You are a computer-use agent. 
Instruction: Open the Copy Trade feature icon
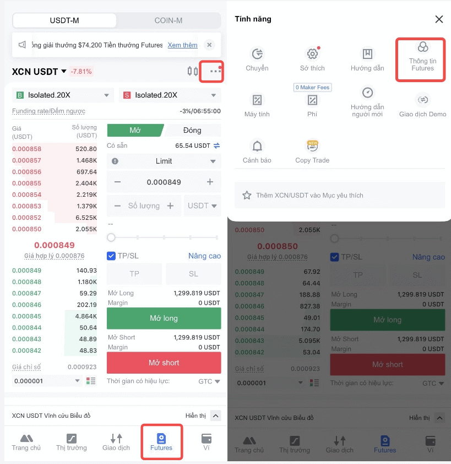coord(312,146)
